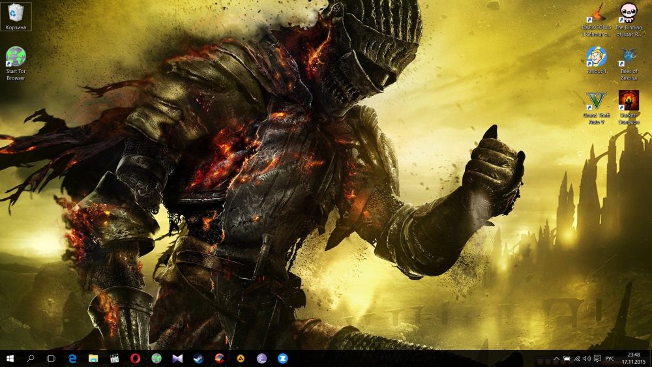Open Task View from the taskbar

click(51, 359)
